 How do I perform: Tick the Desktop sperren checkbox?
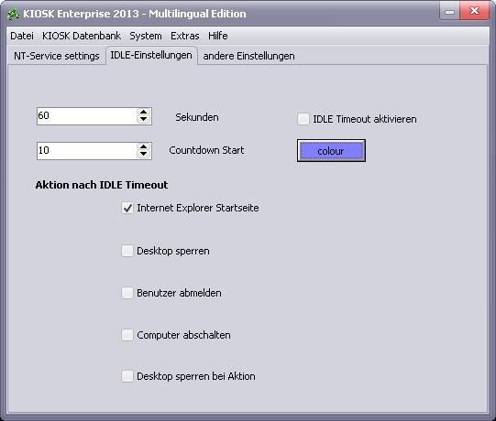127,251
